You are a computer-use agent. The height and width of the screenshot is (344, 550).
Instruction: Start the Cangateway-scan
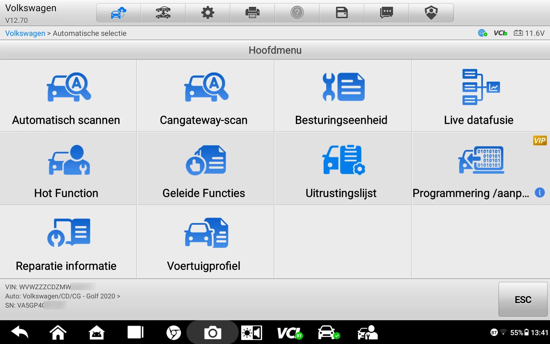tap(205, 96)
